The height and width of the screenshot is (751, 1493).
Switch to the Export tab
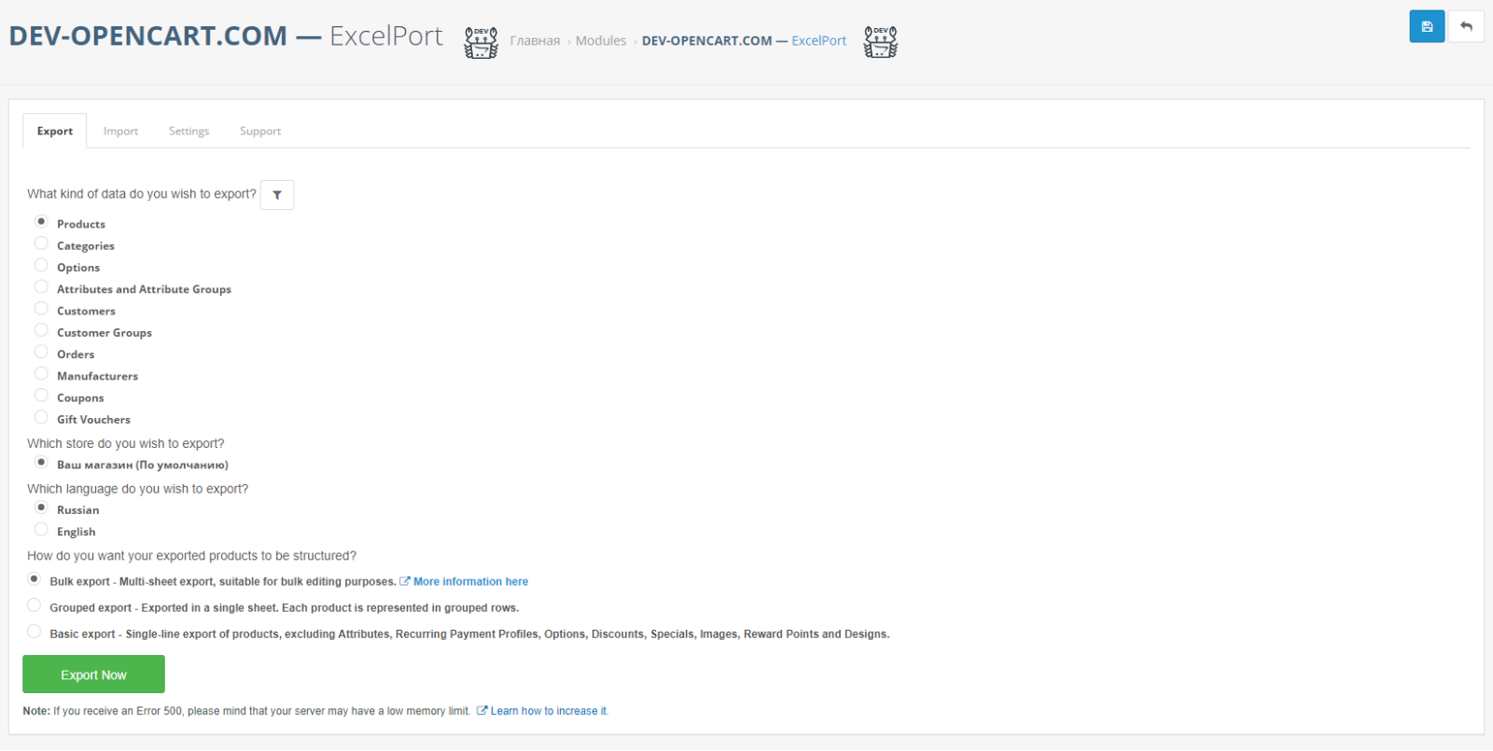55,132
